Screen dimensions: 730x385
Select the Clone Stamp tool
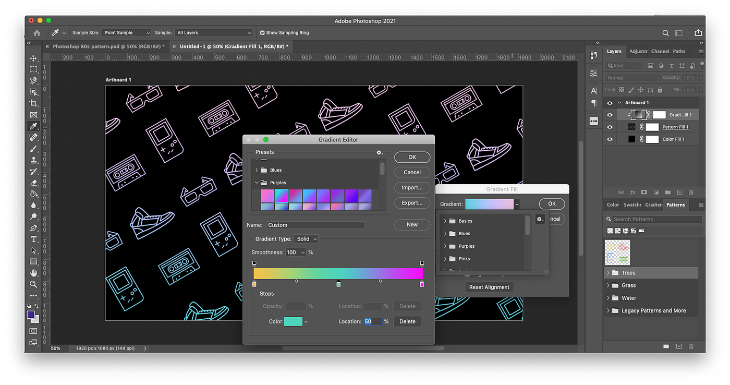33,160
